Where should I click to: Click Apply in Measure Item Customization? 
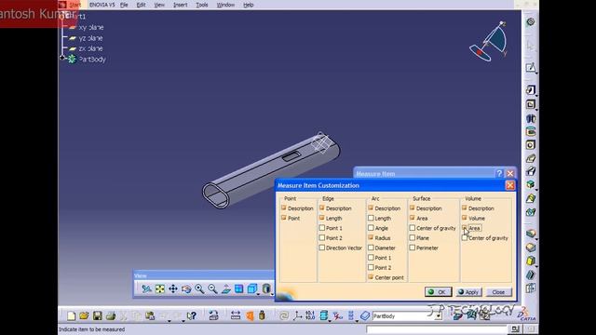468,291
